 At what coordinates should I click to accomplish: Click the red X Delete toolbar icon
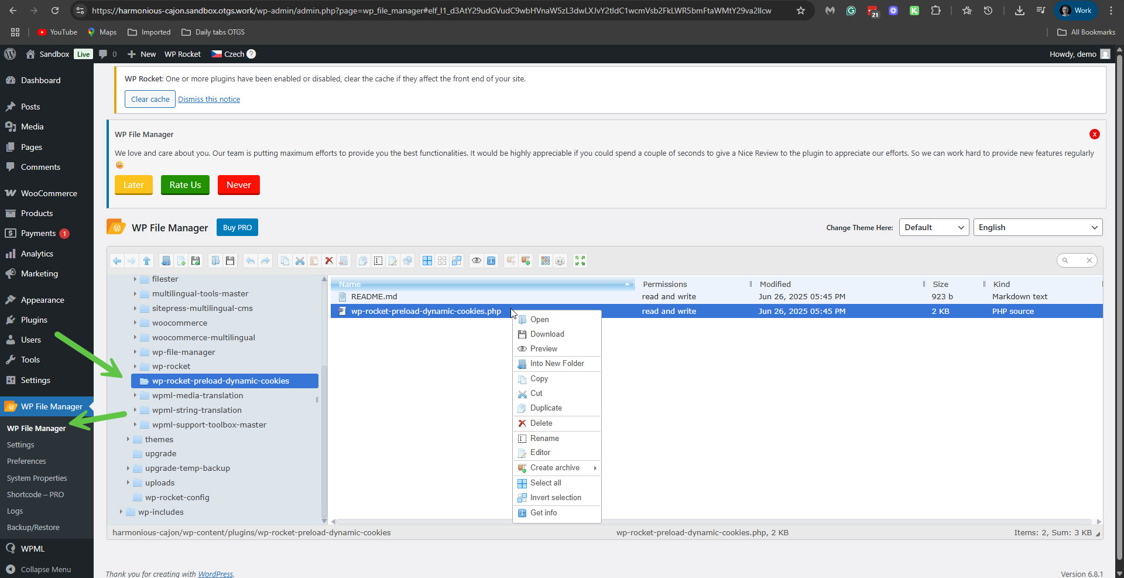[329, 261]
